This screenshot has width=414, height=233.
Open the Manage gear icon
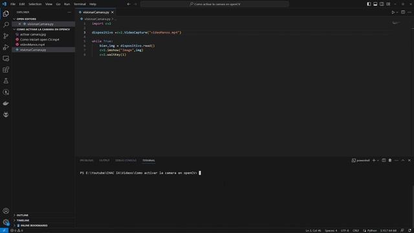[x=6, y=222]
